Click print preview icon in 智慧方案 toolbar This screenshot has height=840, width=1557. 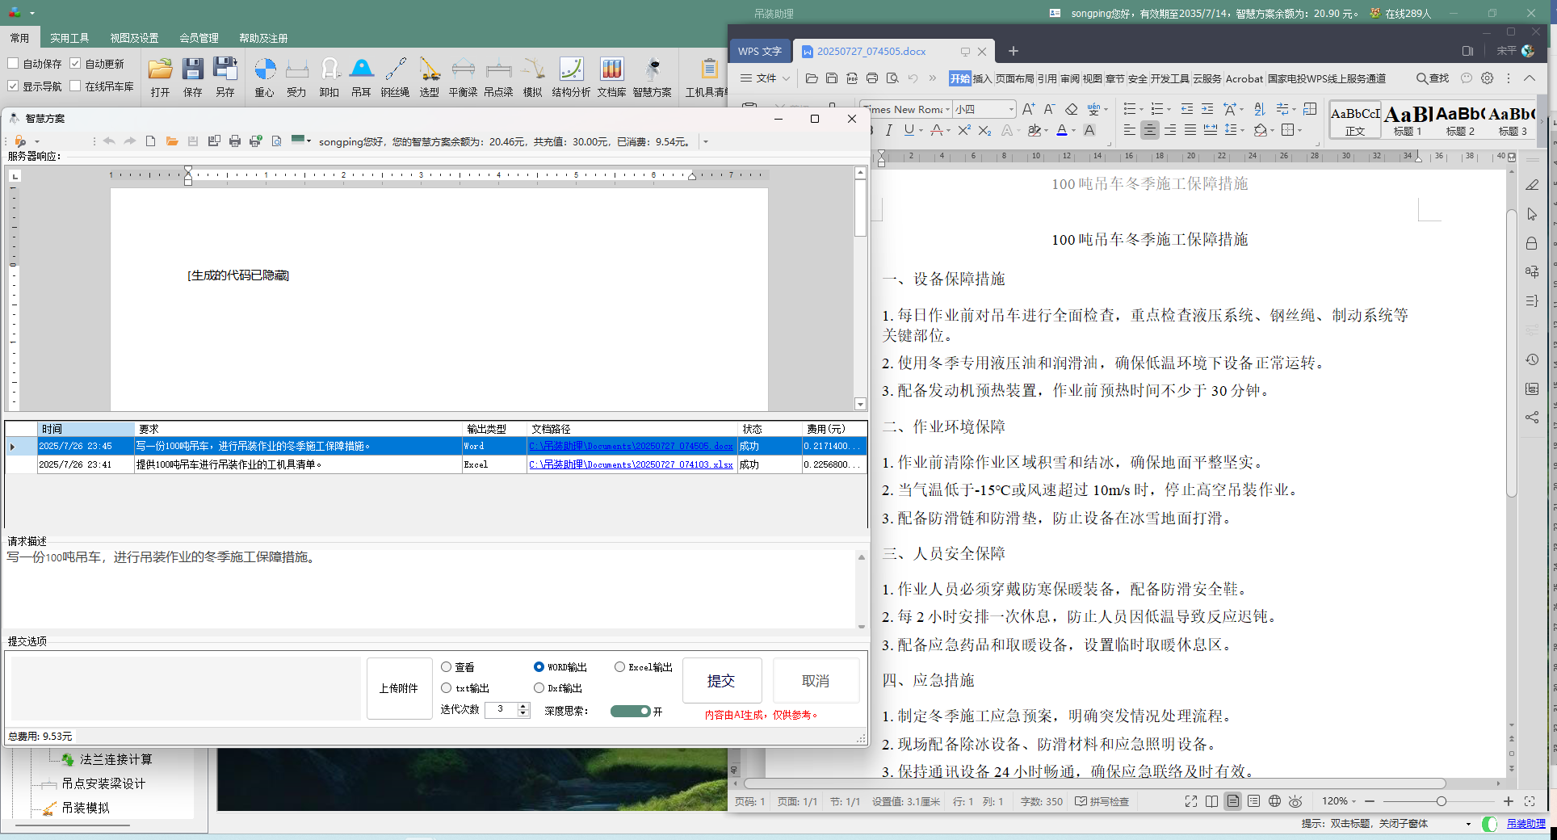tap(277, 141)
